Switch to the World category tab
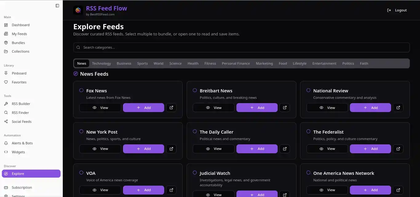Image resolution: width=420 pixels, height=197 pixels. 158,63
